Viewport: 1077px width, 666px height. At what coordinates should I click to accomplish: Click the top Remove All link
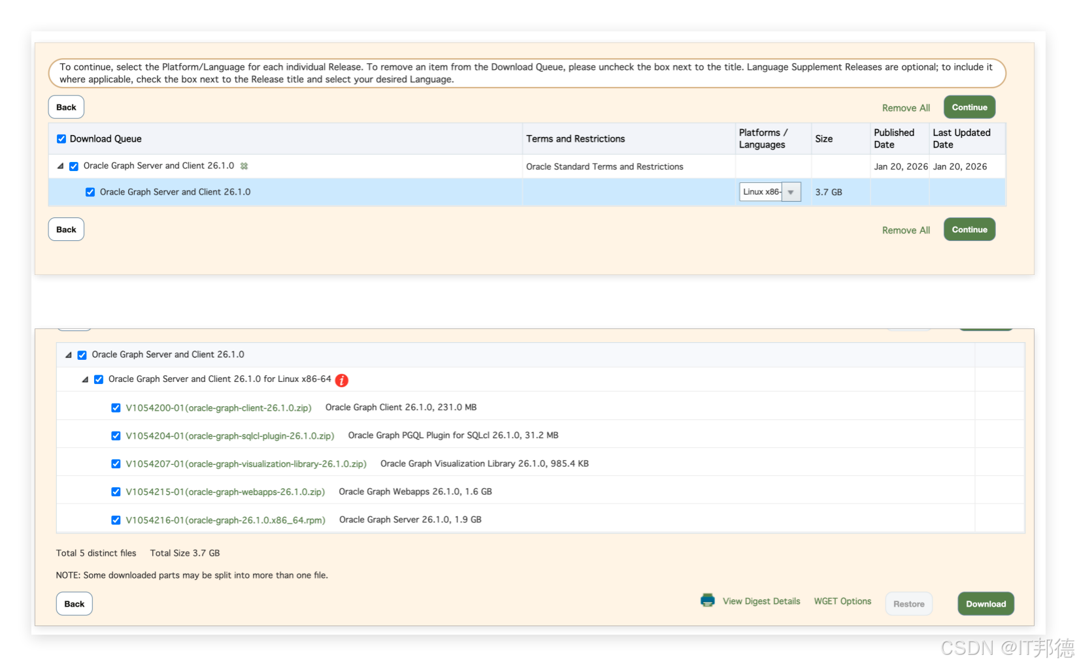coord(906,108)
